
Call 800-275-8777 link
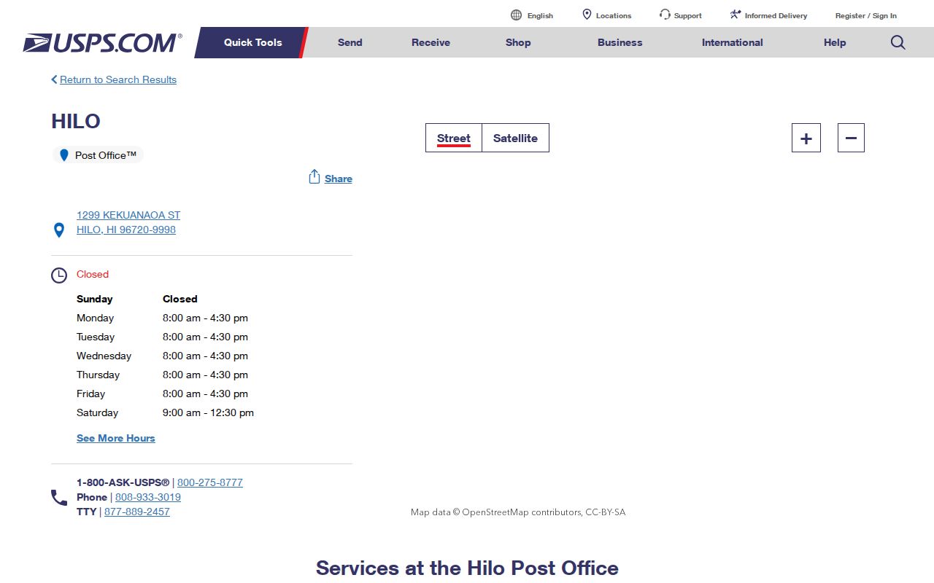(210, 482)
